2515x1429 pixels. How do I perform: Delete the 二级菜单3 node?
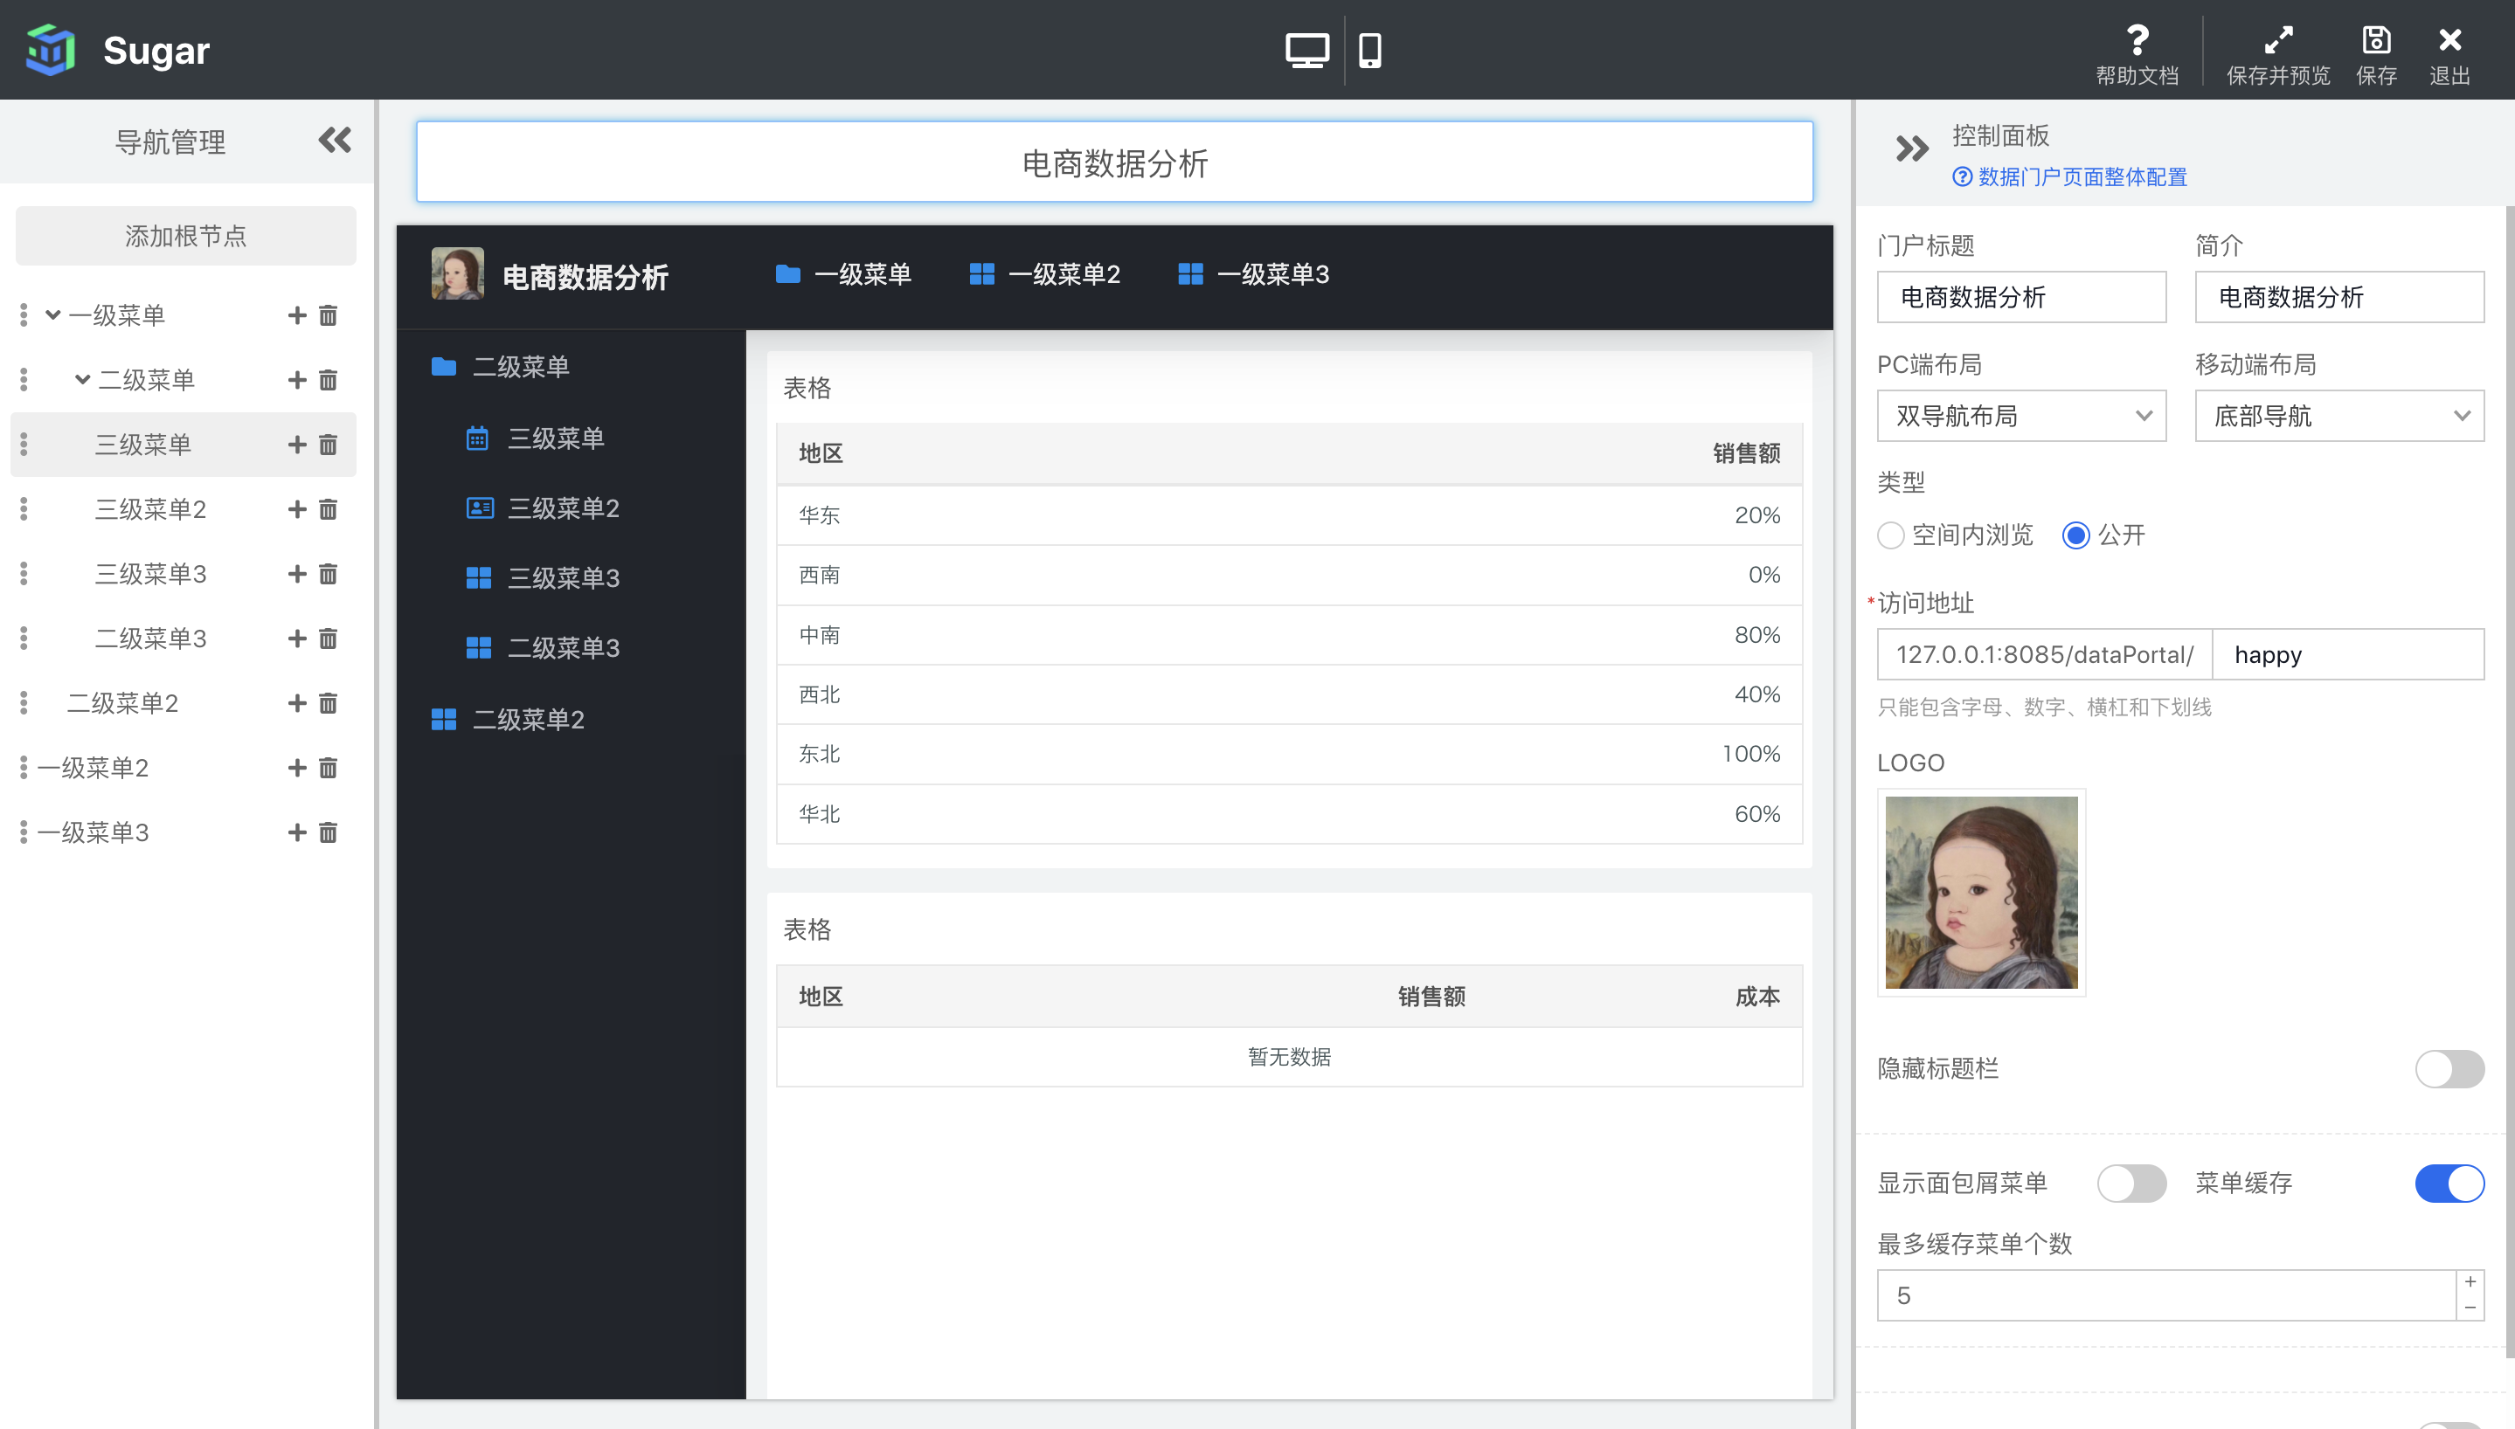pos(328,639)
